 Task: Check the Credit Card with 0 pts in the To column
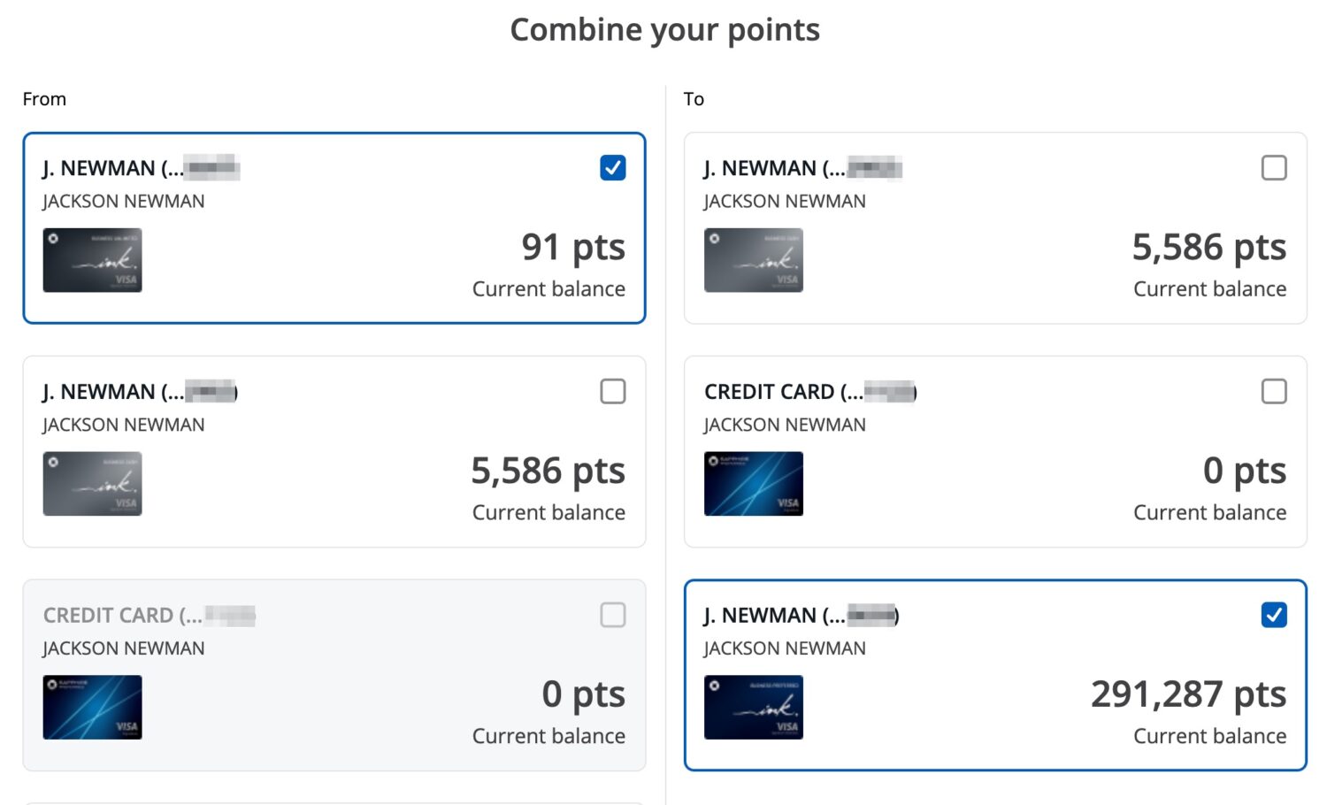1274,391
